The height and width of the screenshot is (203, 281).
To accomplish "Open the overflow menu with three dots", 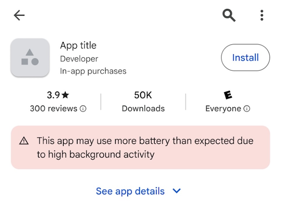I will point(261,15).
